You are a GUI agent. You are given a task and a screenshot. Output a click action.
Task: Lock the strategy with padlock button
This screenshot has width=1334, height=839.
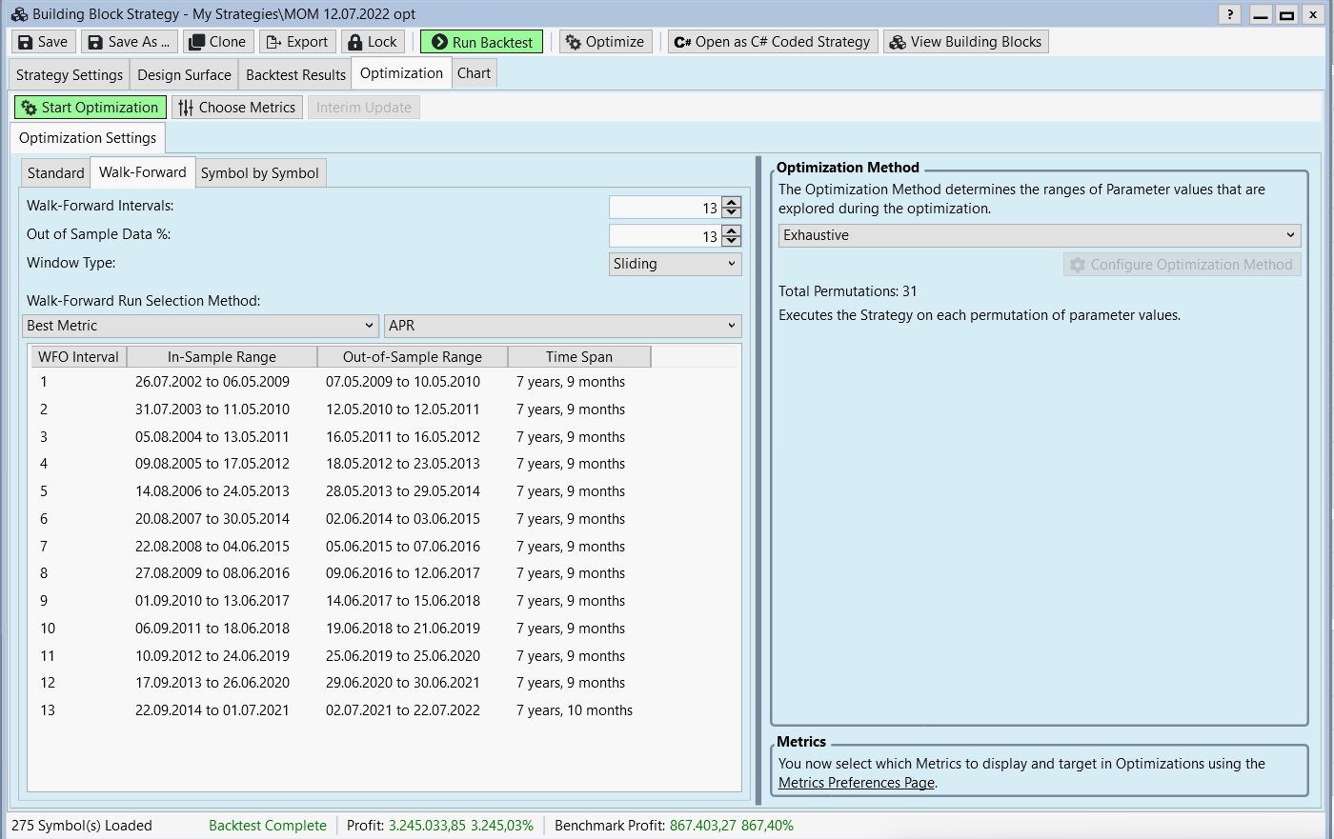(373, 42)
